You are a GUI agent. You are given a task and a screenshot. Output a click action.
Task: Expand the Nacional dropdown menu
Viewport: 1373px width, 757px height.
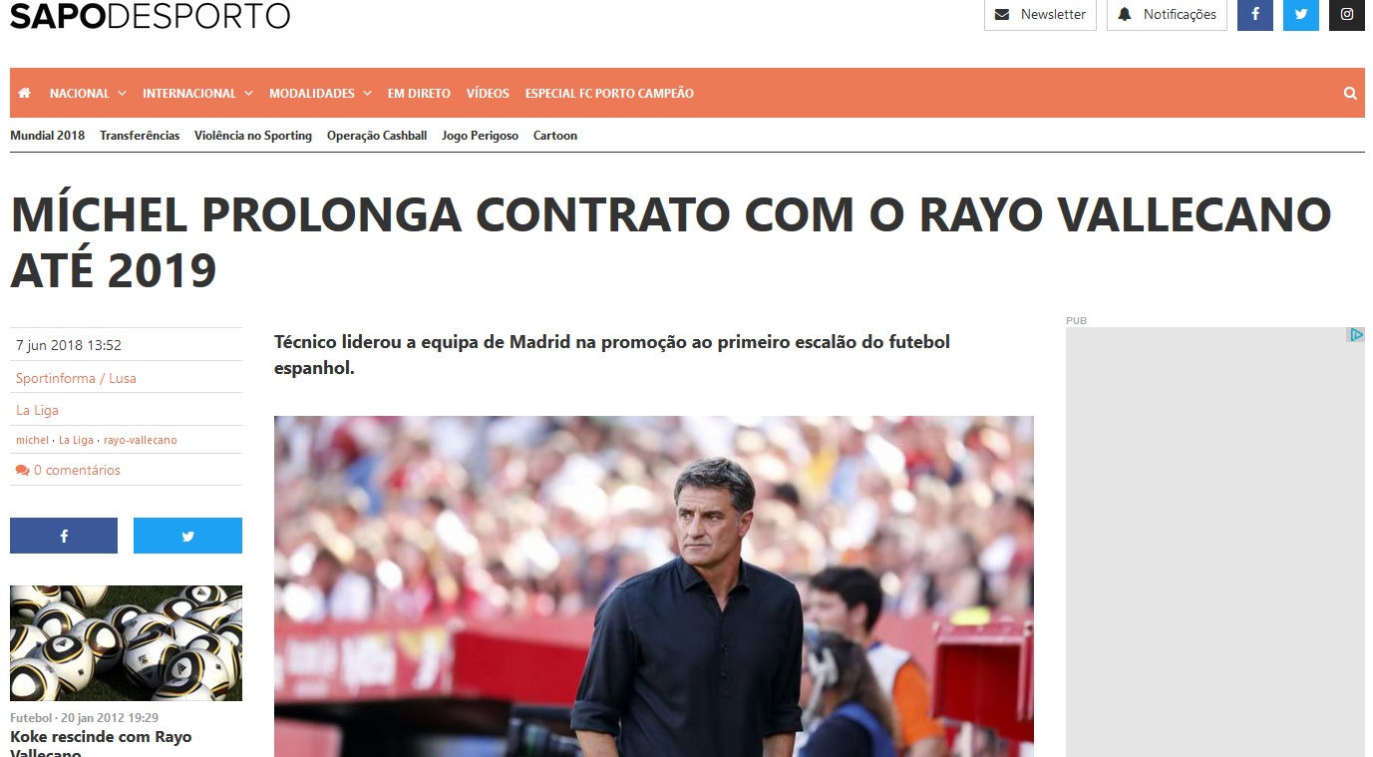88,93
